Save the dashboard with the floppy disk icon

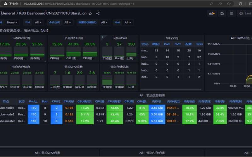click(x=222, y=14)
